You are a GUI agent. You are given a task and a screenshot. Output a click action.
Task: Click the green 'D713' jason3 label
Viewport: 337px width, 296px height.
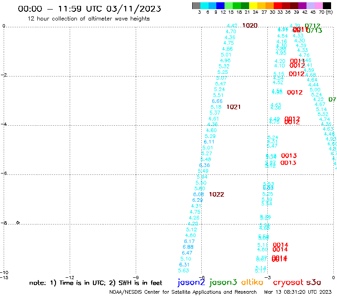[x=314, y=31]
